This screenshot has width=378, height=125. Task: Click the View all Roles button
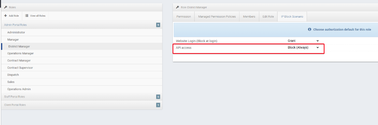[36, 16]
